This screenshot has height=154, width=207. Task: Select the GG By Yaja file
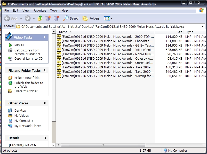point(108,45)
